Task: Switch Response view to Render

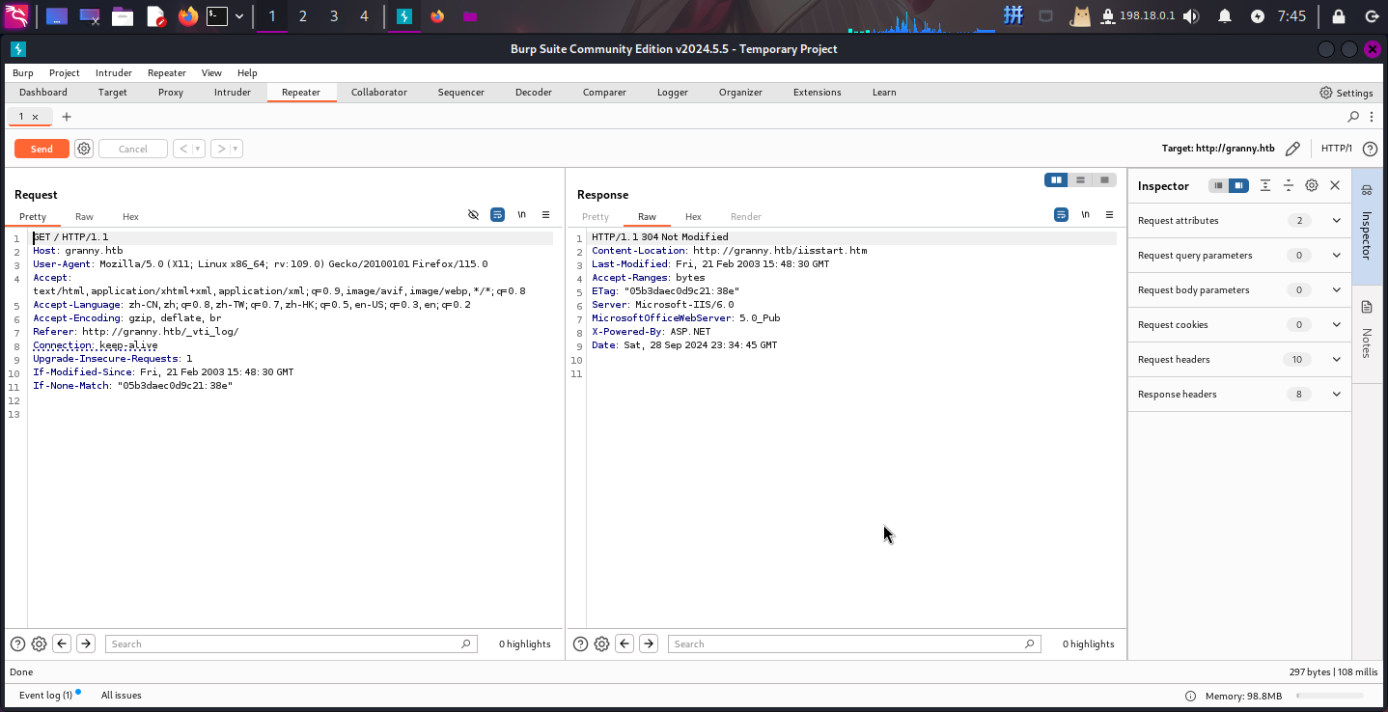Action: [x=746, y=216]
